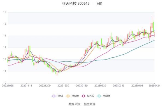Click the 20230403 date axis label

tap(137, 86)
